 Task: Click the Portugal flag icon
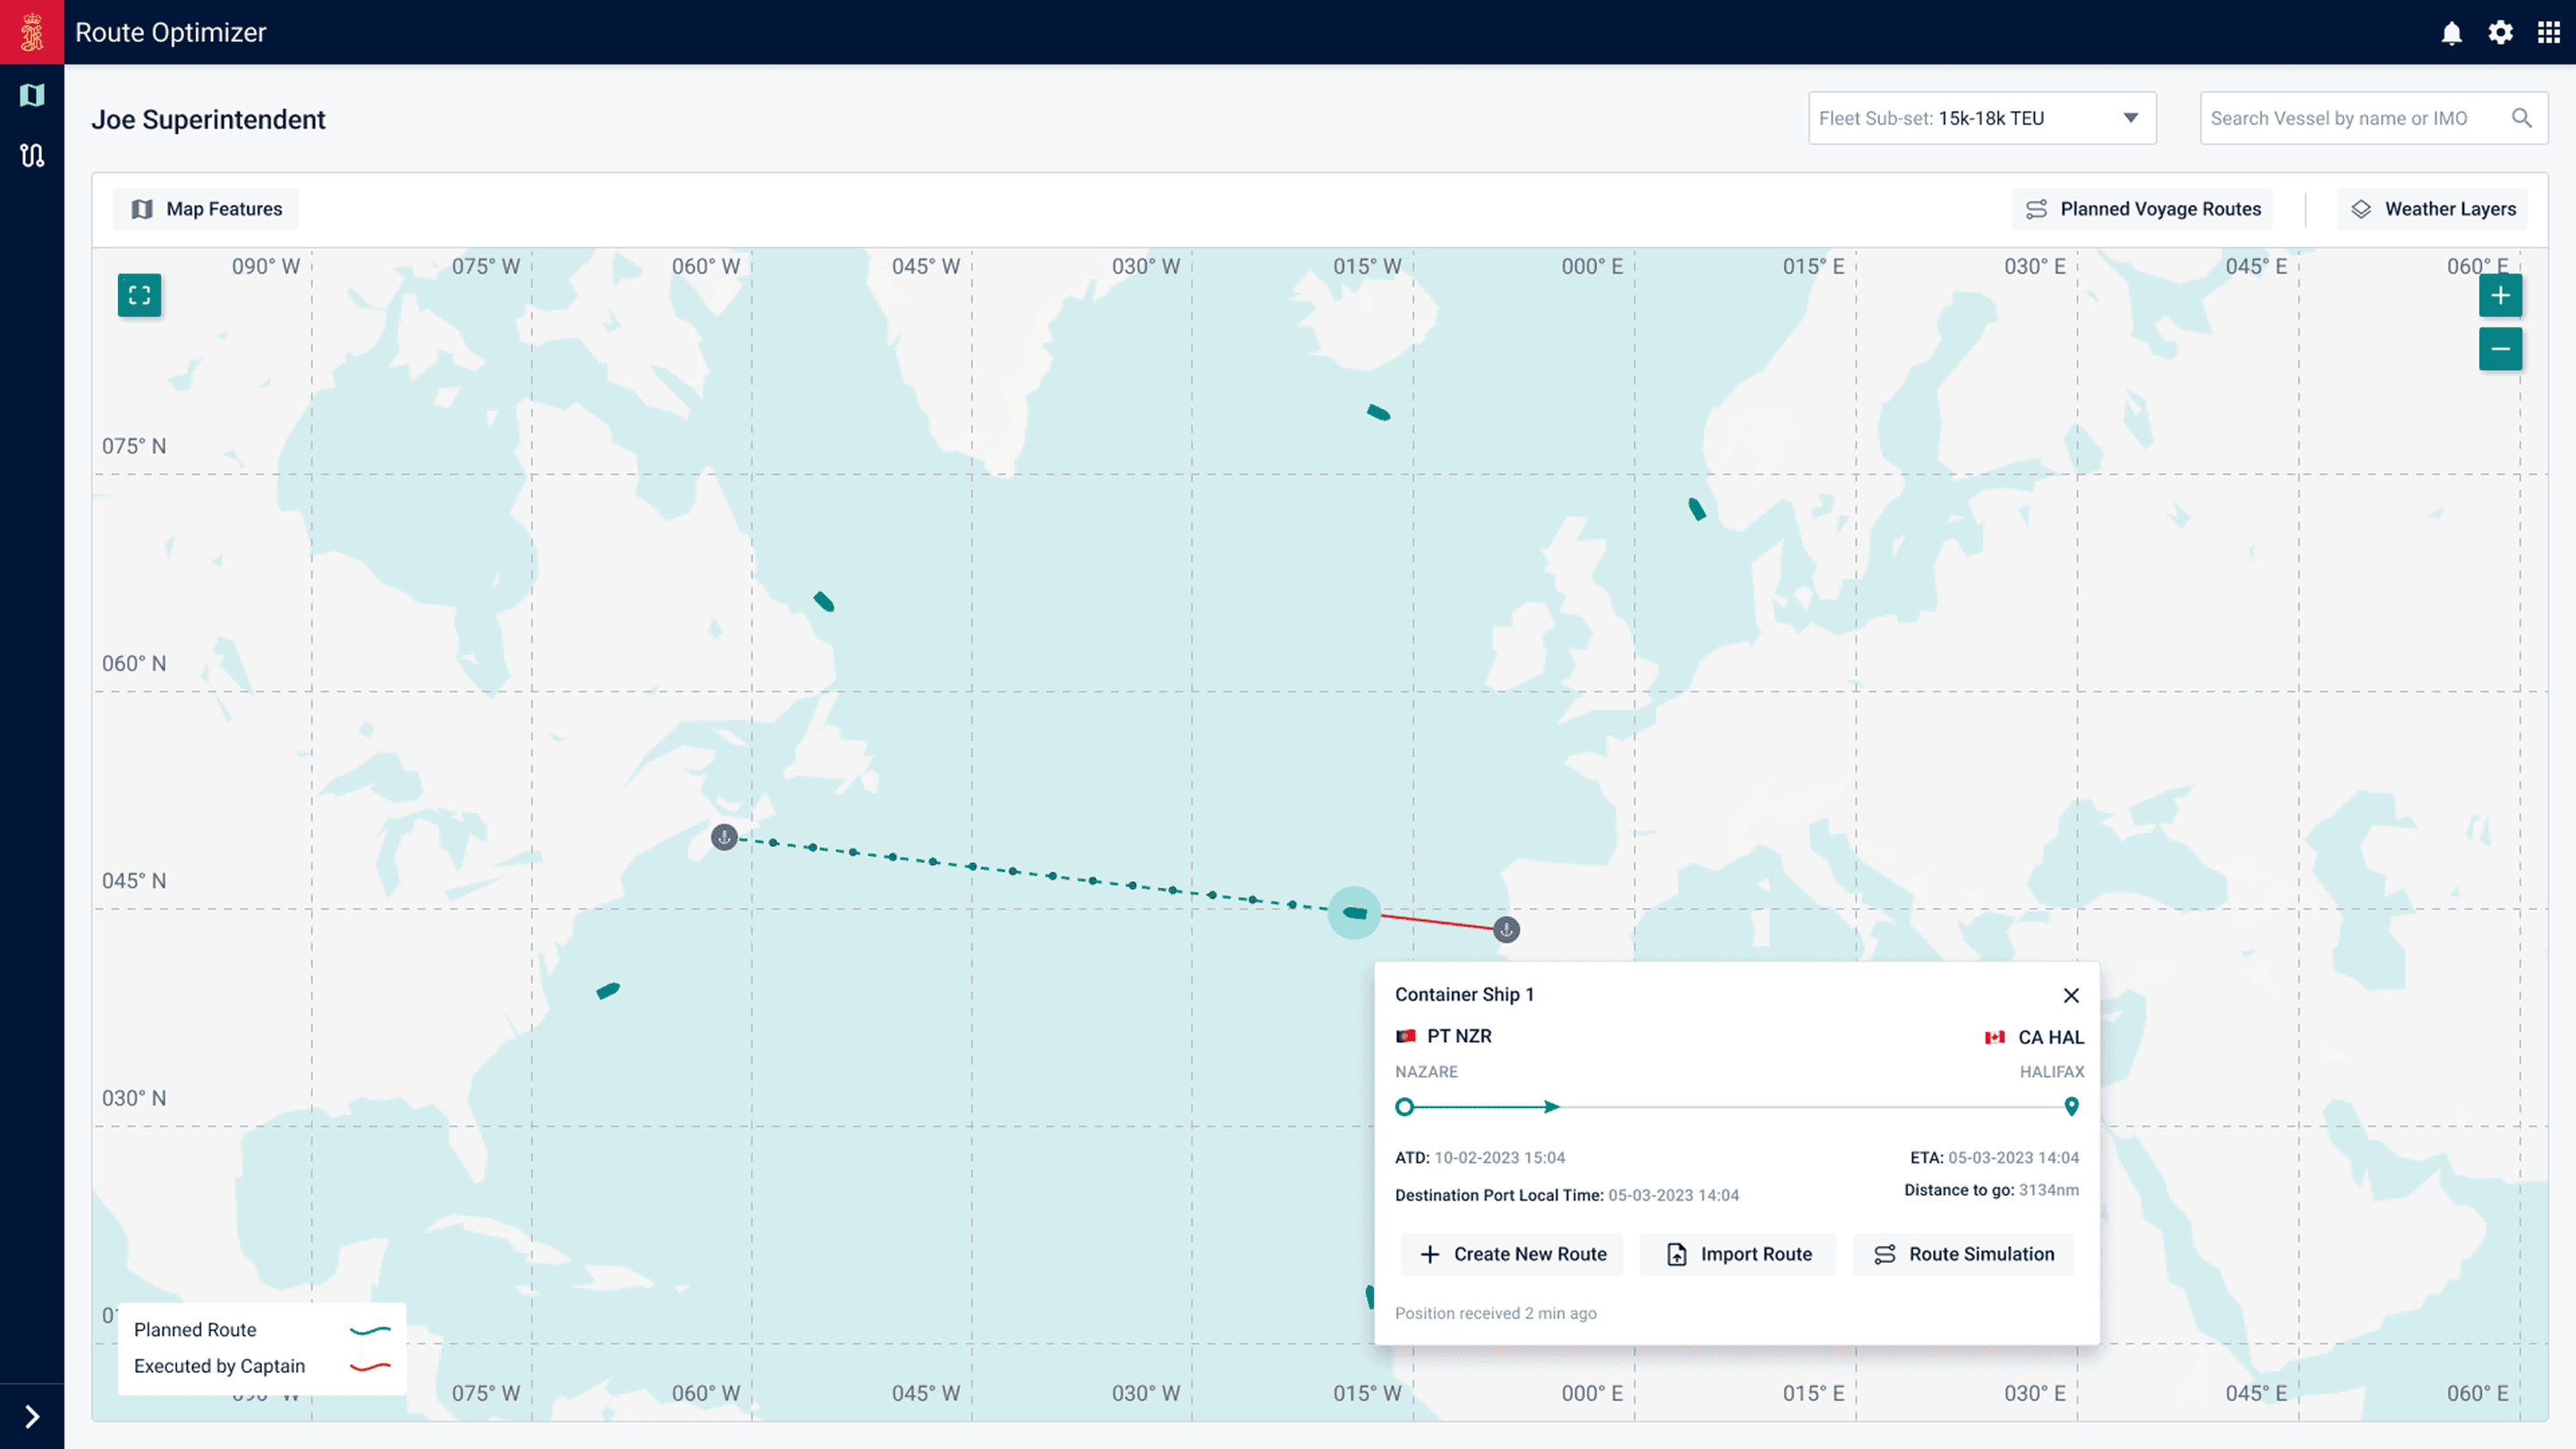click(x=1406, y=1036)
